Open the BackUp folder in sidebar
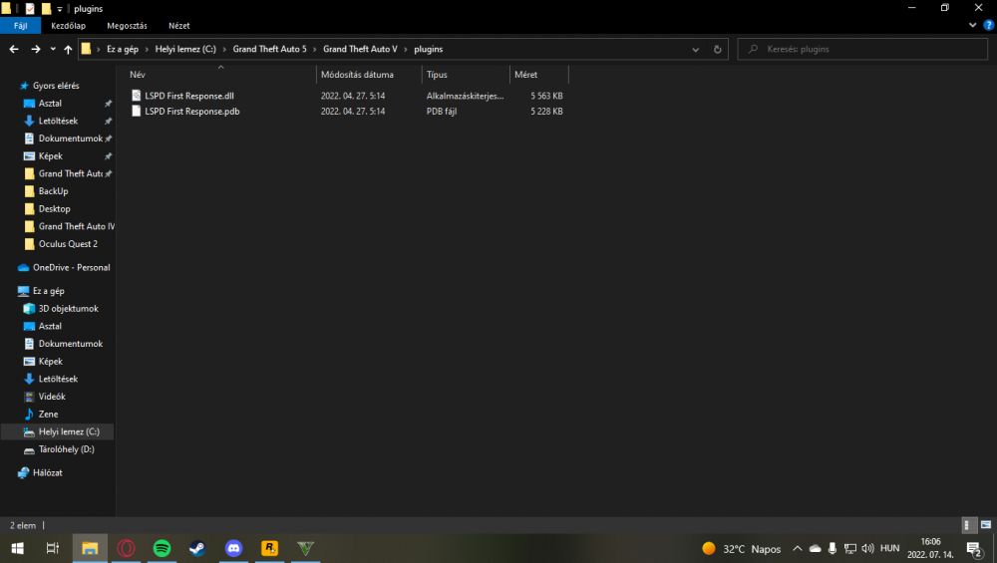The image size is (997, 563). (x=53, y=191)
